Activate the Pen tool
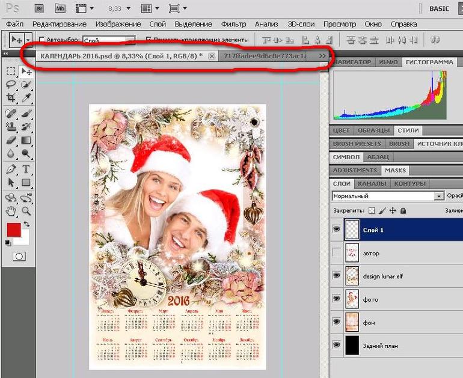The width and height of the screenshot is (463, 378). pyautogui.click(x=11, y=169)
